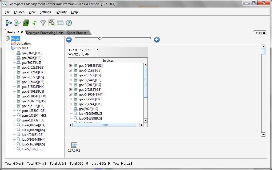Toggle the highlighted linked-hosts toolbar button
The image size is (272, 170).
[52, 23]
